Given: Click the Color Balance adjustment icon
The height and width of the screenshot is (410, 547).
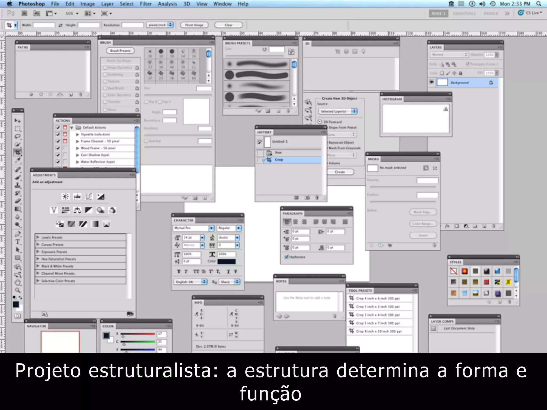Looking at the screenshot, I should [x=77, y=210].
